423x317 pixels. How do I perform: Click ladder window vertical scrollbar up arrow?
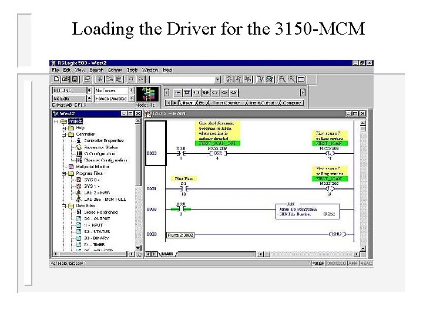(x=363, y=123)
